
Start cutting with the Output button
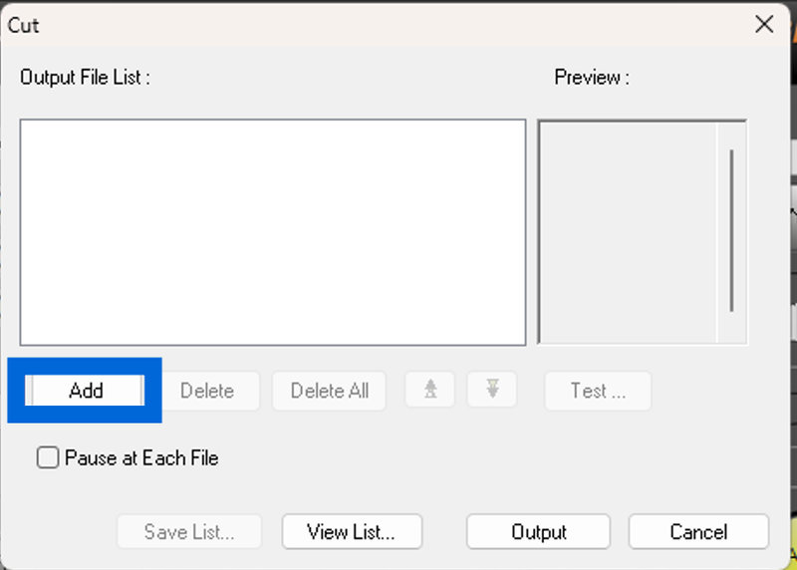[539, 532]
